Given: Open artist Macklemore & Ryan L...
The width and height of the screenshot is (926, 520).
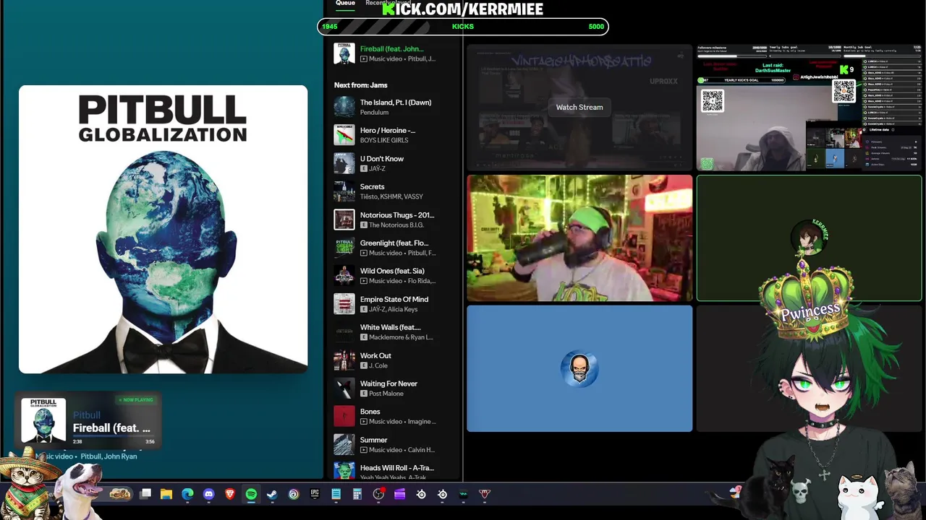Looking at the screenshot, I should [402, 337].
